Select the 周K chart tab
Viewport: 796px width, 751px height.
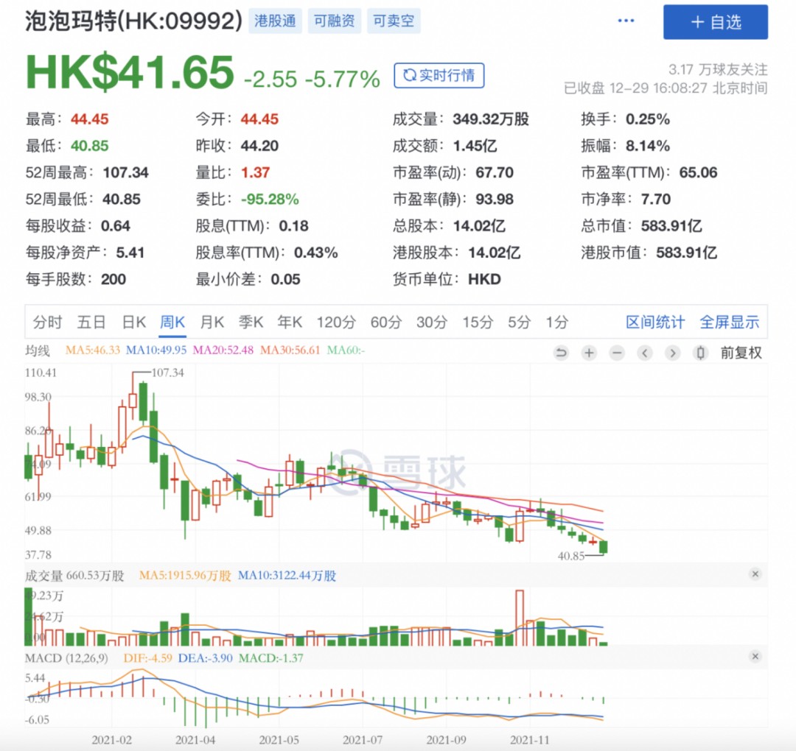[172, 322]
